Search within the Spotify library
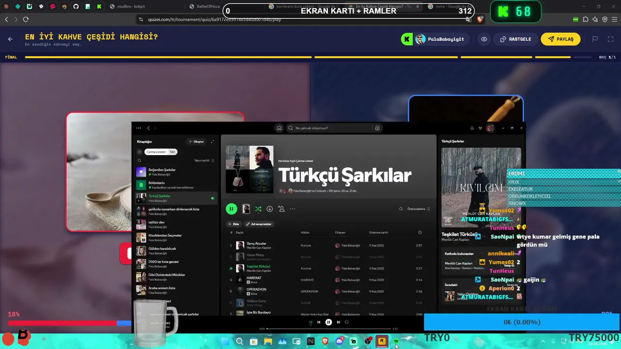The height and width of the screenshot is (349, 621). (139, 160)
